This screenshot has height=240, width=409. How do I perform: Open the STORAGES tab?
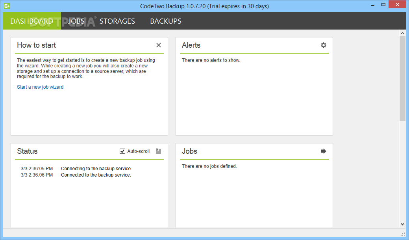[117, 21]
